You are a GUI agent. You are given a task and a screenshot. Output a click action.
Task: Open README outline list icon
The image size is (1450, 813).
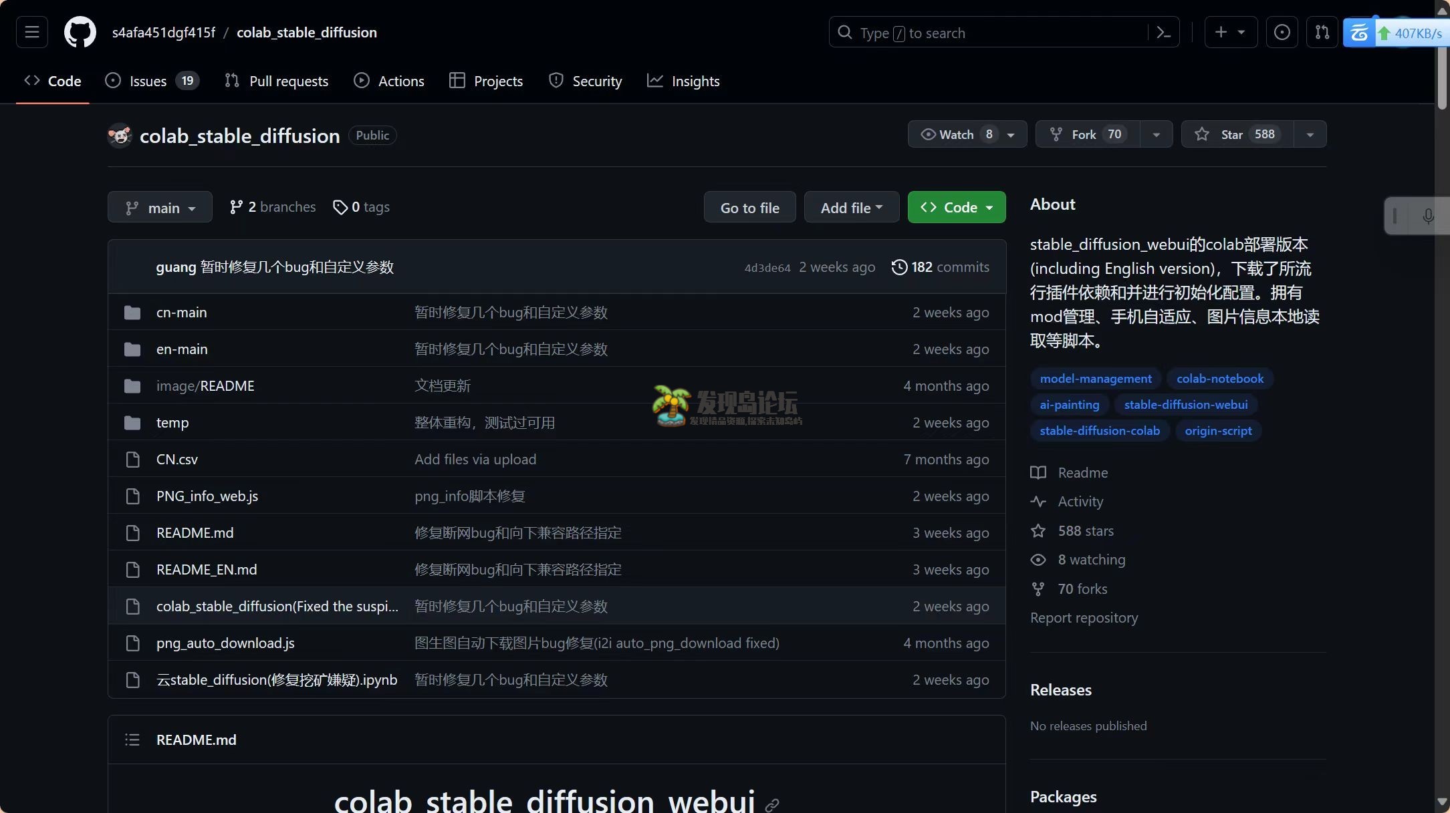click(132, 740)
